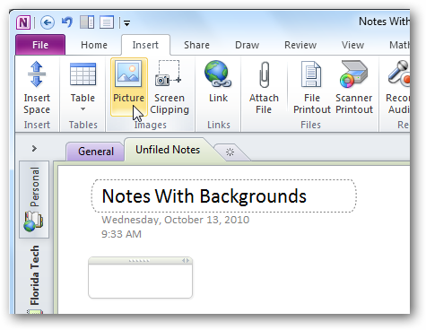
Task: Click the Notes With Backgrounds page title
Action: 204,196
